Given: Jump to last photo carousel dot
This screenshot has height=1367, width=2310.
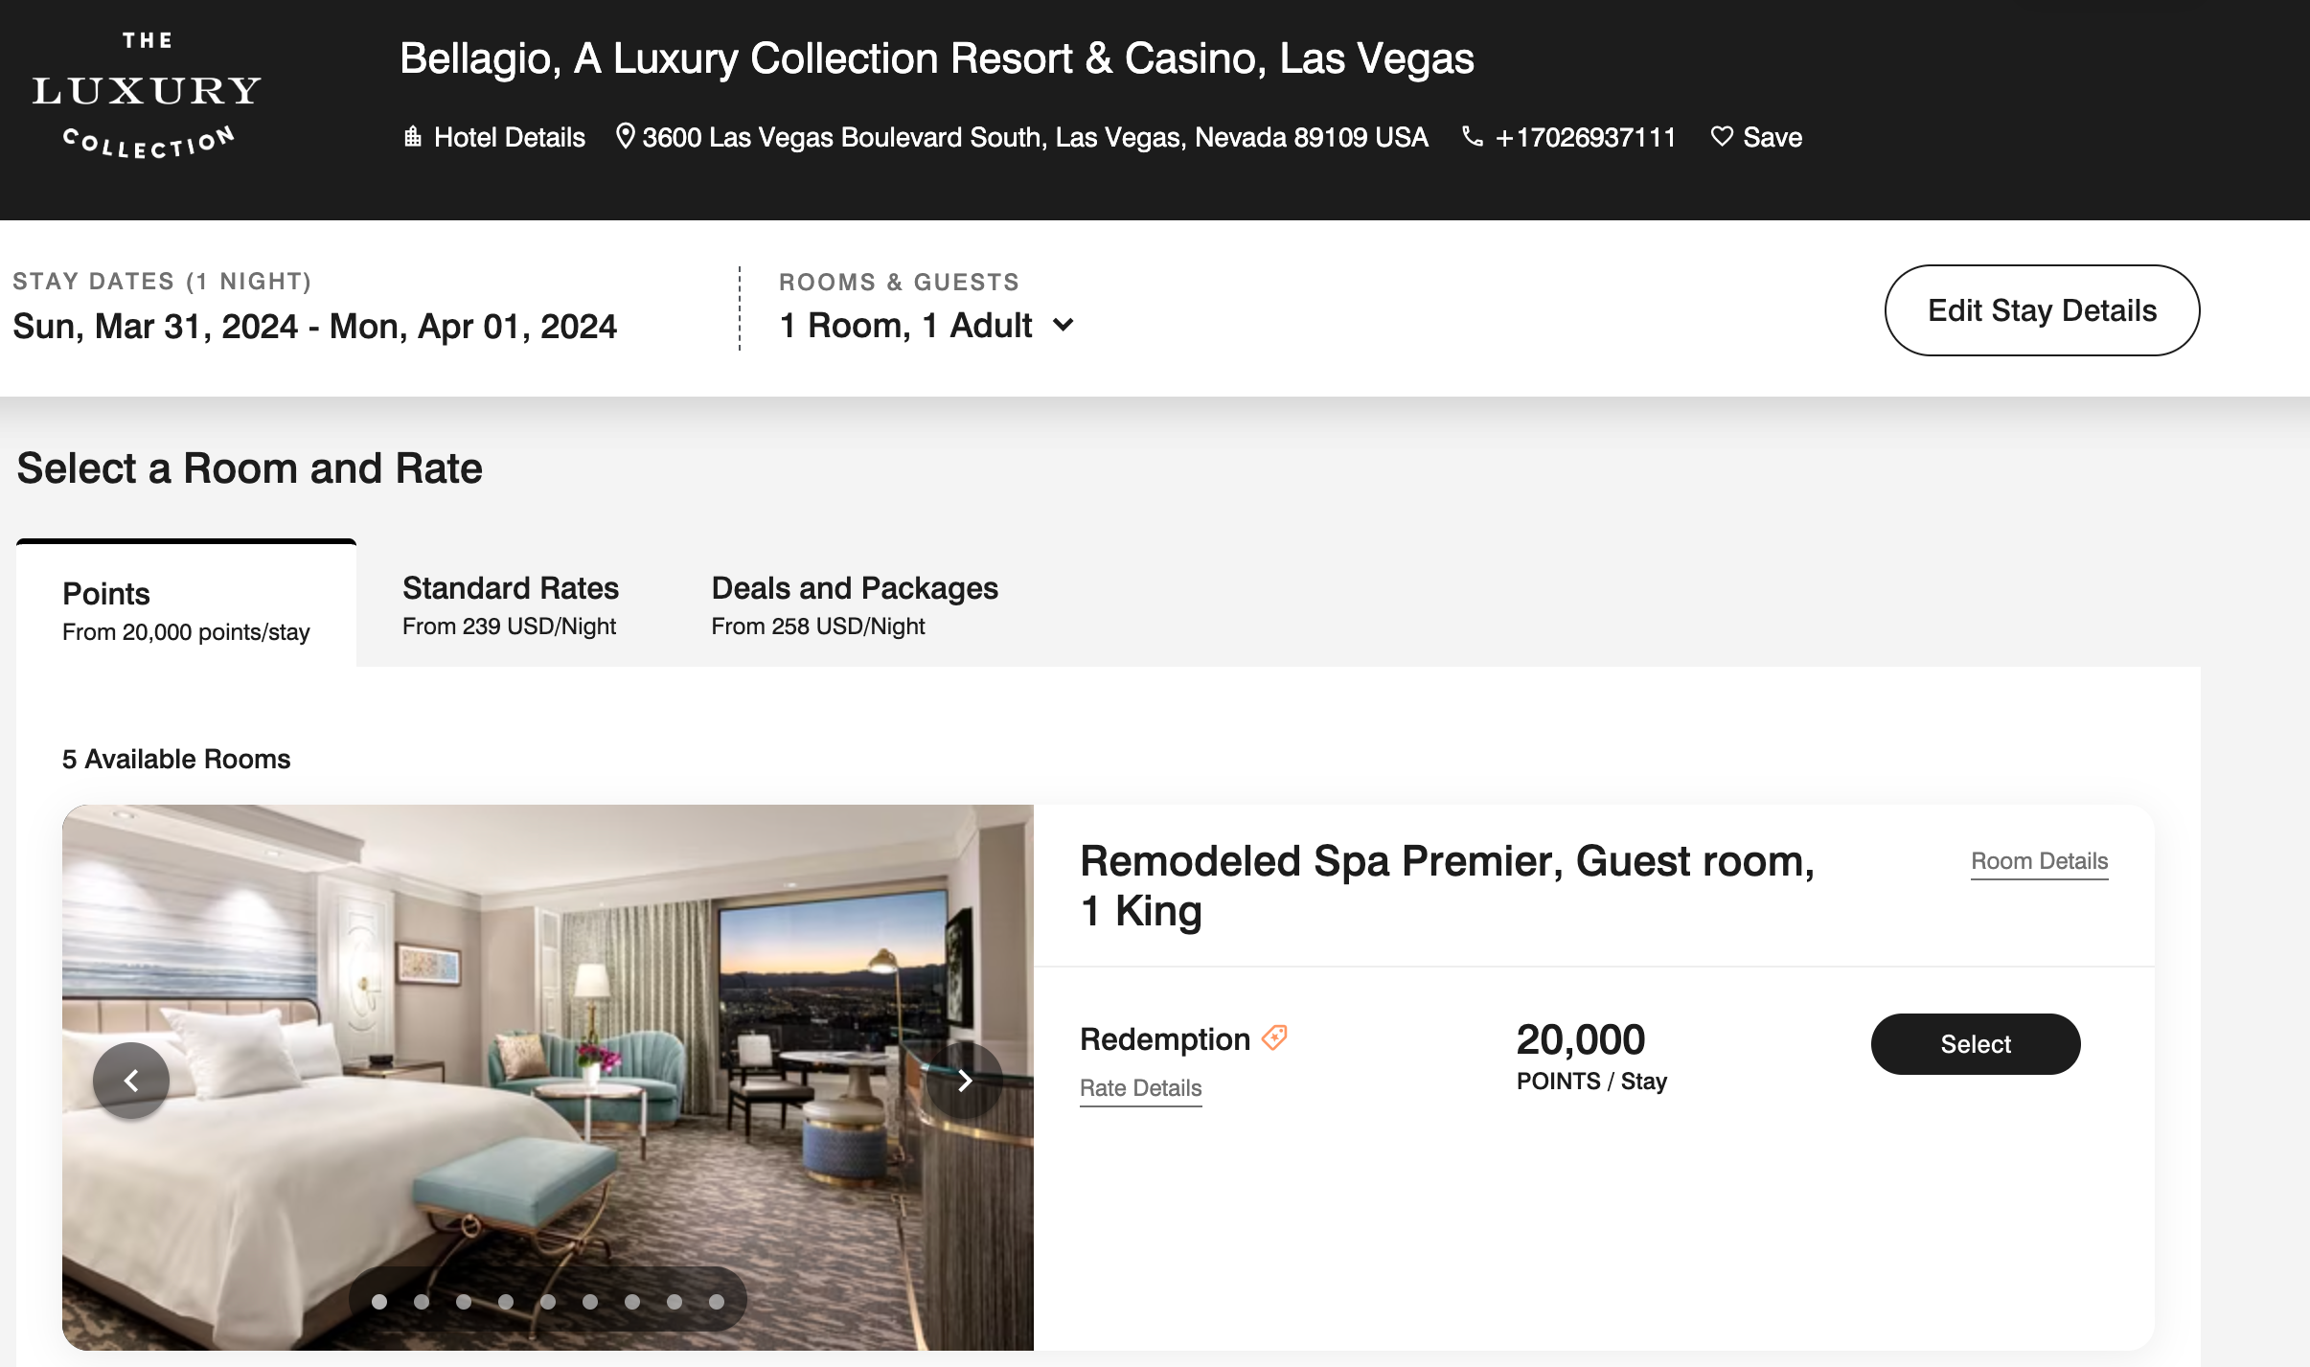Looking at the screenshot, I should point(717,1302).
